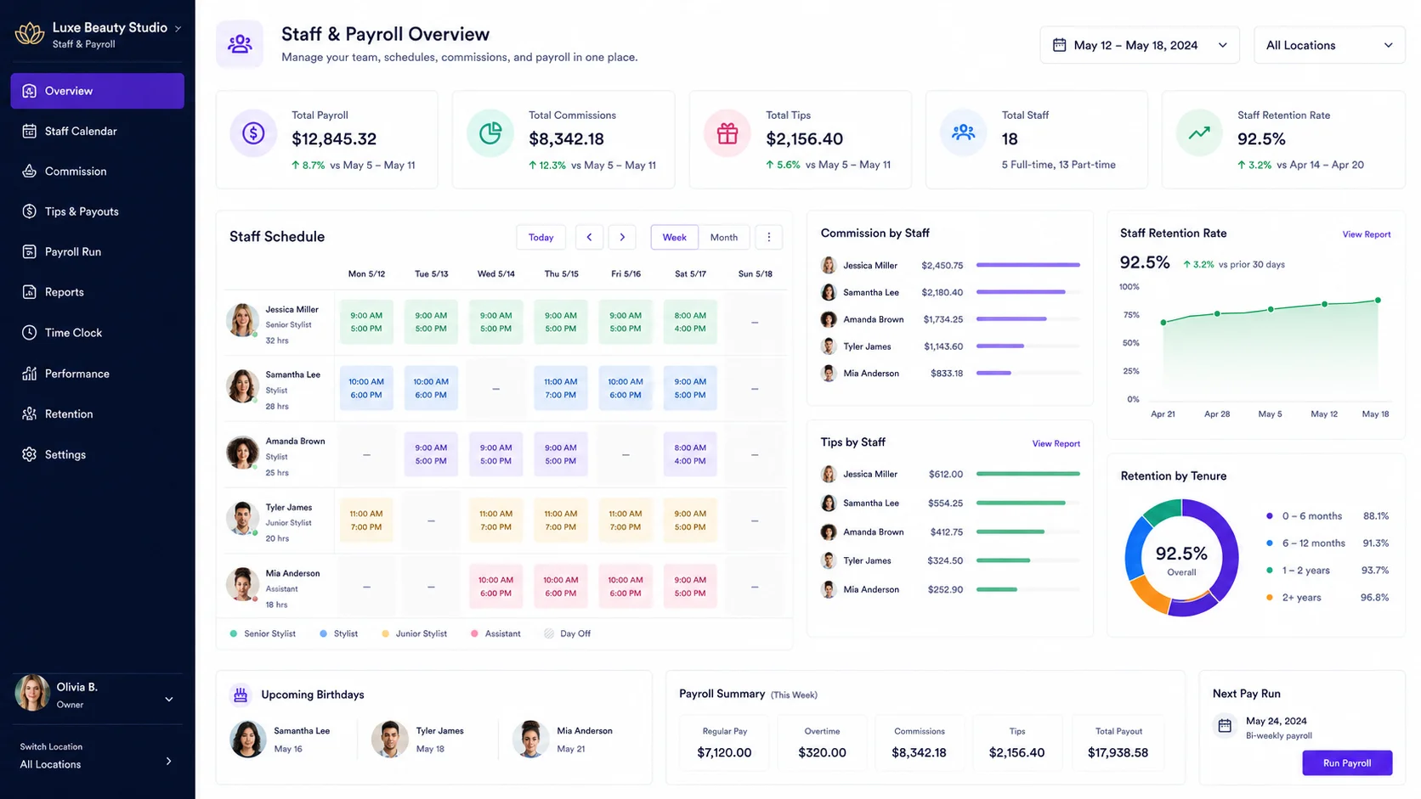Viewport: 1421px width, 799px height.
Task: Expand the Olivia B. account menu
Action: click(169, 700)
